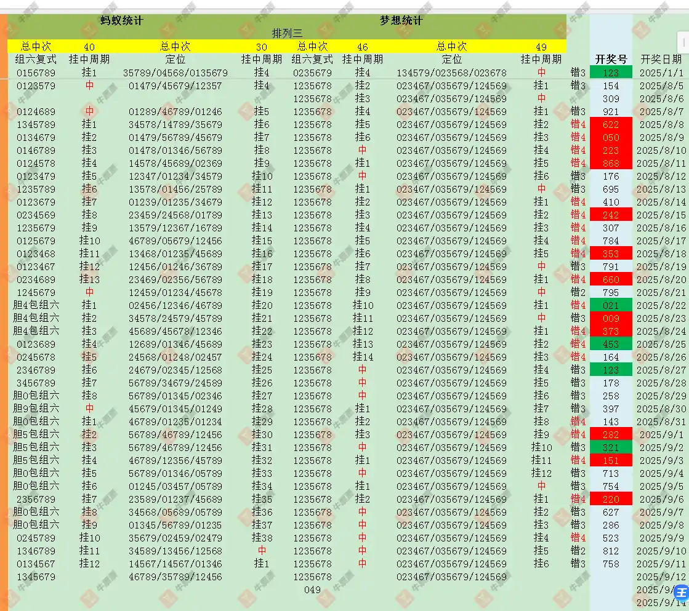Click the cell containing 35789/04568/0135679

(175, 73)
